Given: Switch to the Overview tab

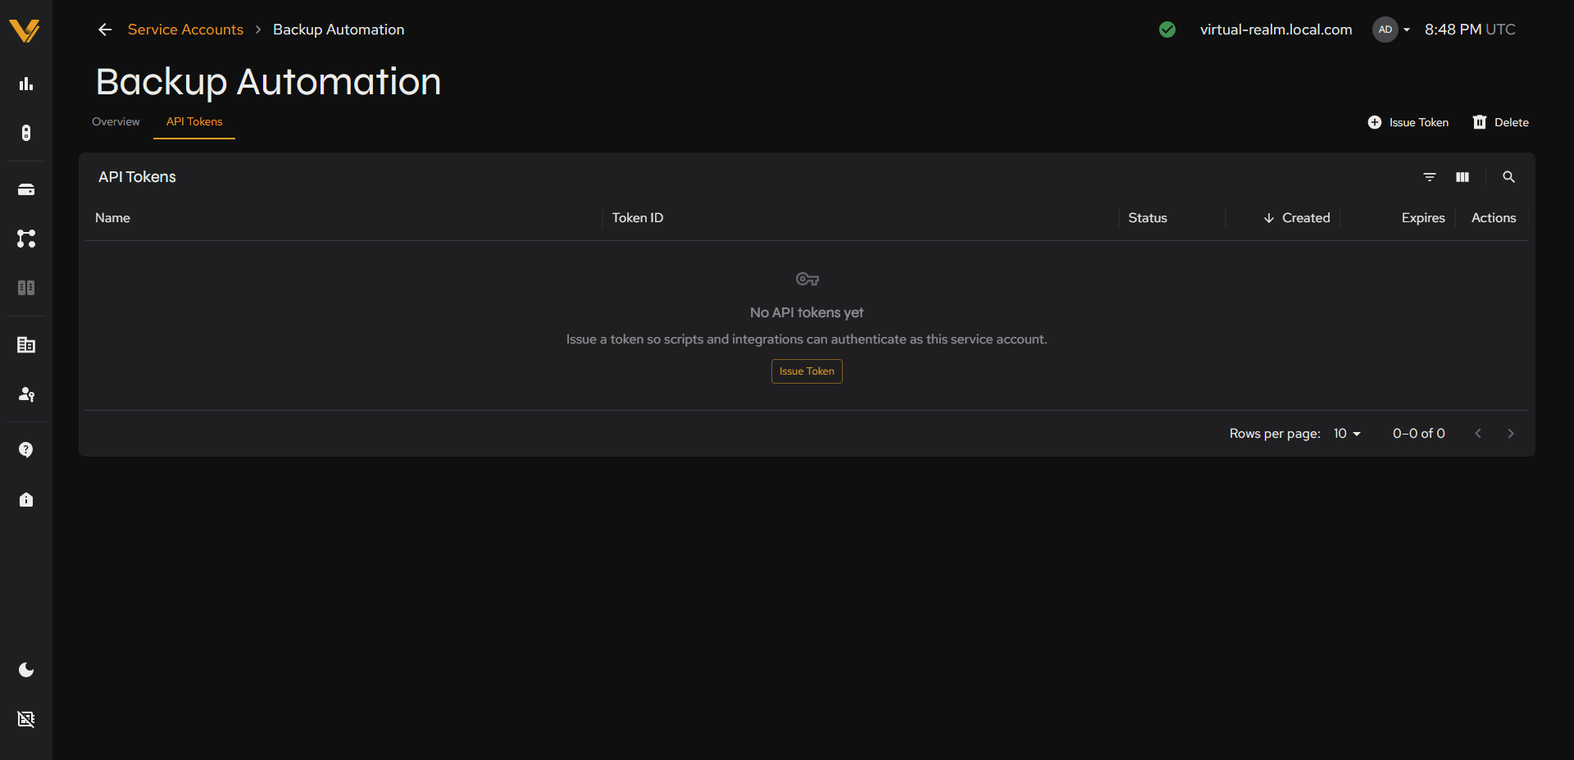Looking at the screenshot, I should 116,122.
